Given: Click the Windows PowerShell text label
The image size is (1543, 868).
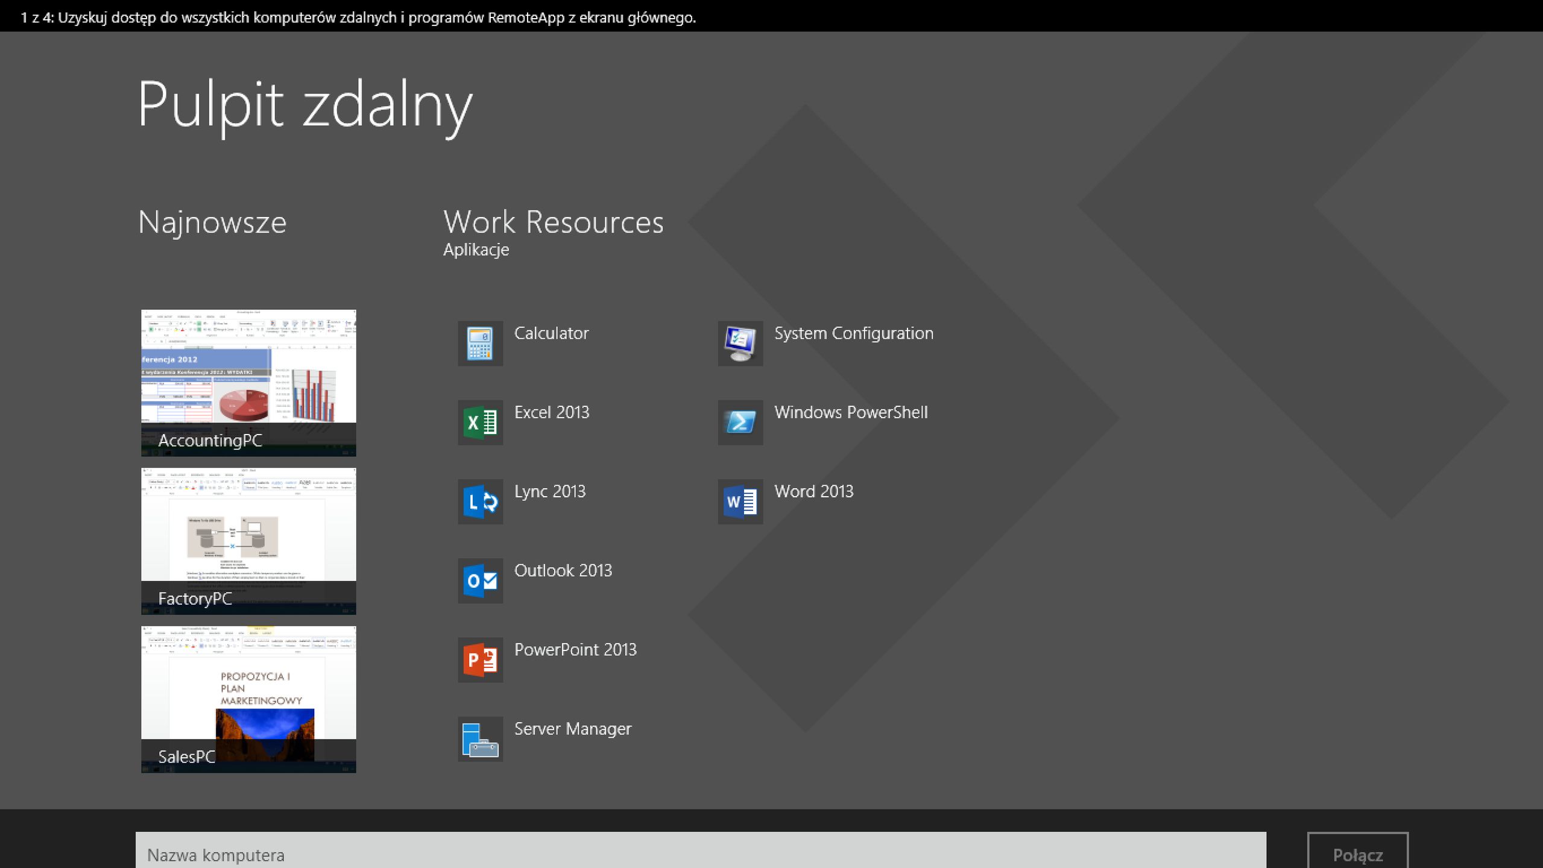Looking at the screenshot, I should (850, 412).
